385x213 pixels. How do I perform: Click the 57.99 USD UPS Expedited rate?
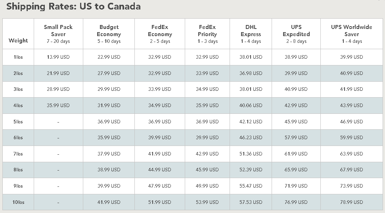[296, 138]
